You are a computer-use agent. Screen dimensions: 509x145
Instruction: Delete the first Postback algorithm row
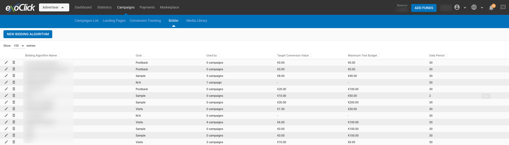[x=14, y=63]
